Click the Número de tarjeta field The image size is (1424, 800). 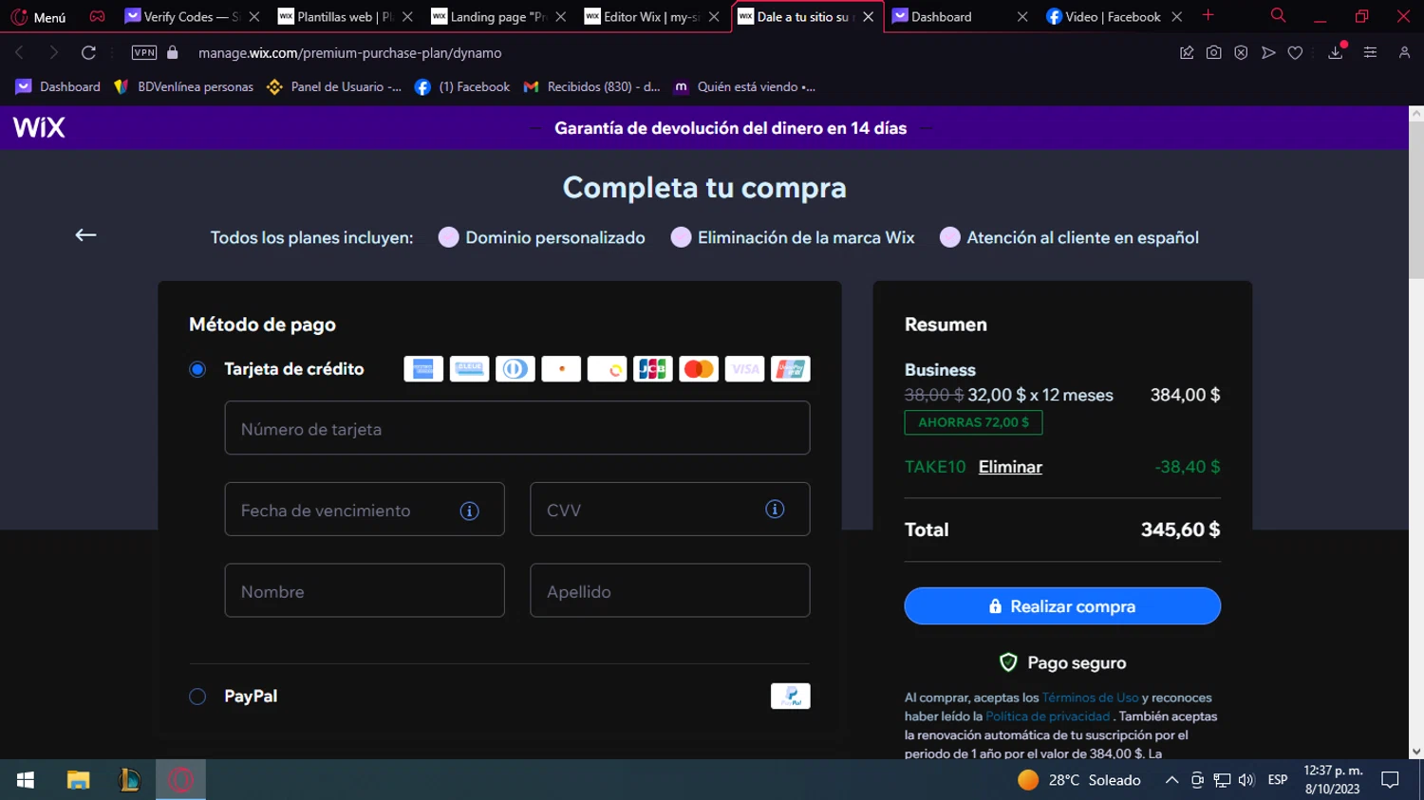point(517,428)
